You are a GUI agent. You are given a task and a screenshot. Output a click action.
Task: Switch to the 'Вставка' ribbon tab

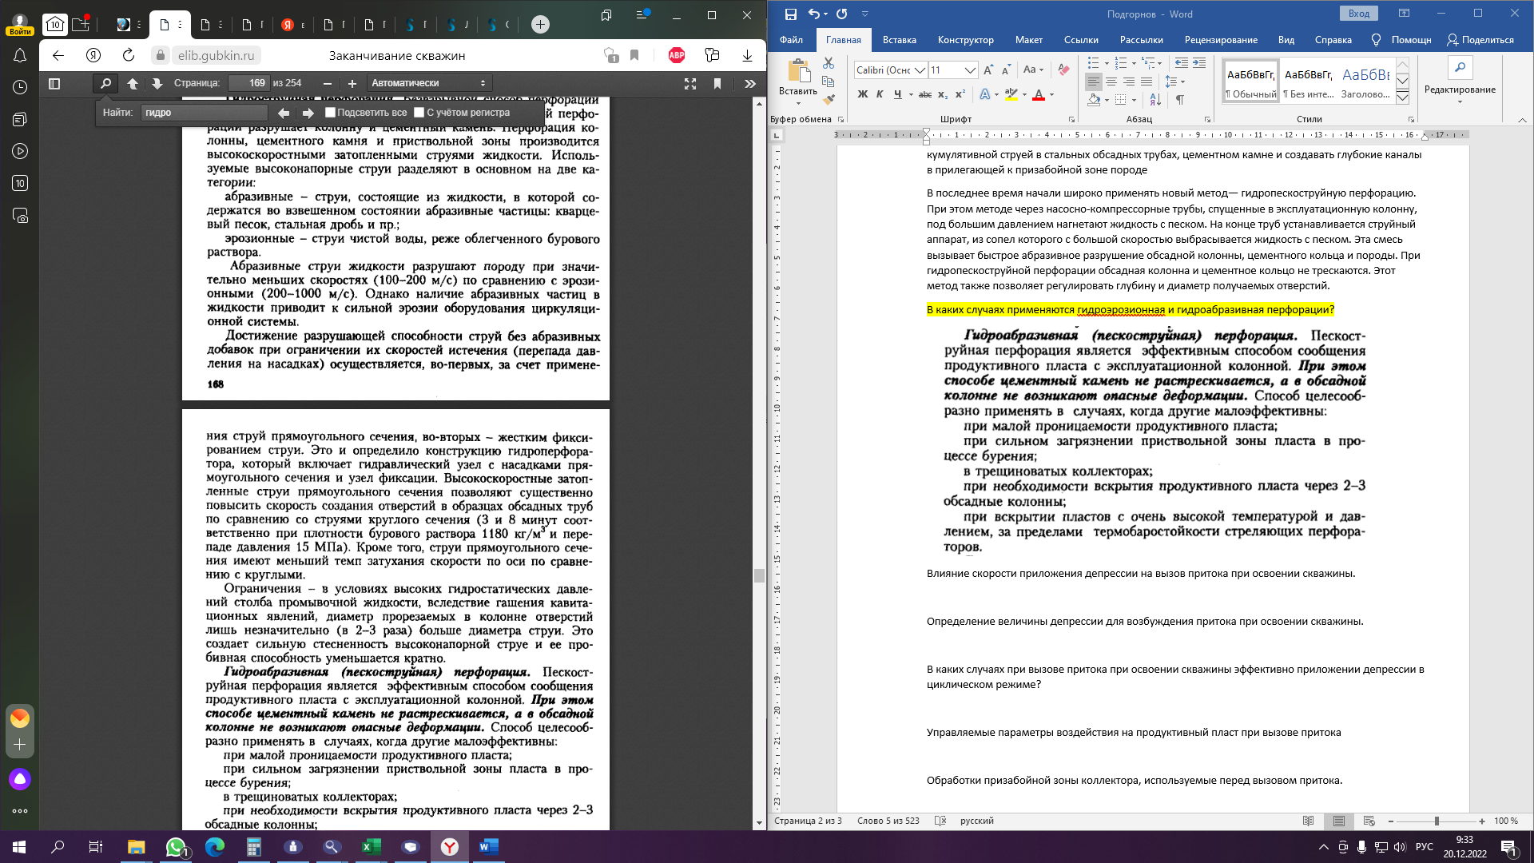tap(899, 39)
